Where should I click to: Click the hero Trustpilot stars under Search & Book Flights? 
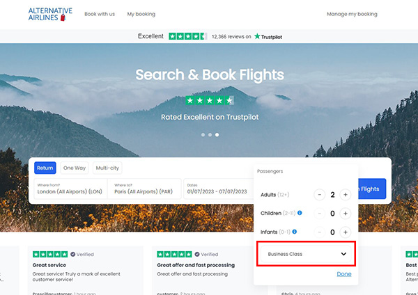(210, 100)
